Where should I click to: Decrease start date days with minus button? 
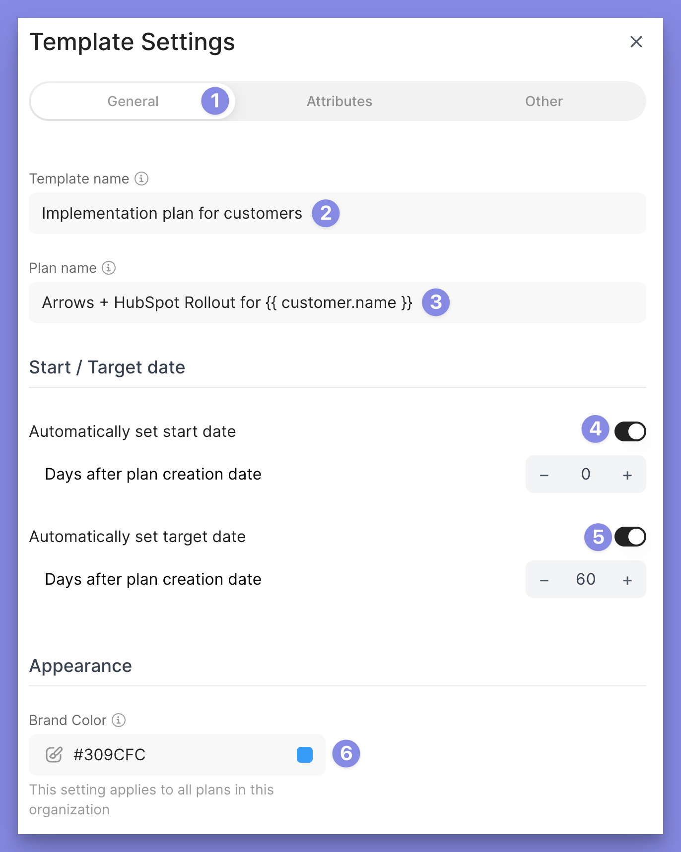coord(544,475)
